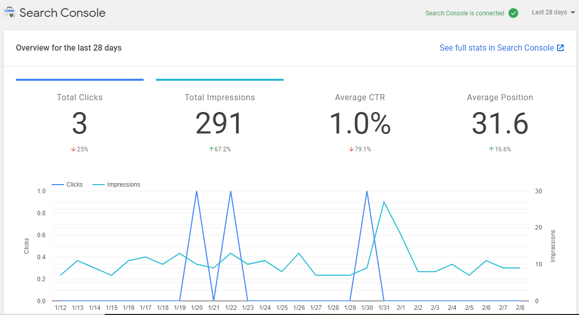Expand the date range selector chevron
The width and height of the screenshot is (579, 315).
pos(573,12)
